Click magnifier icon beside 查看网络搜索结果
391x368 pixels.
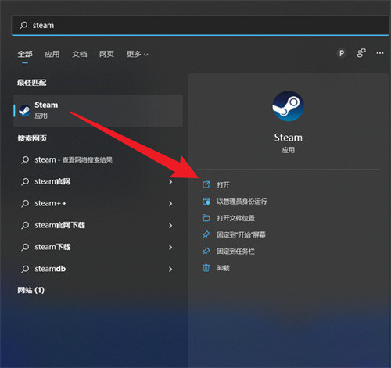(x=25, y=159)
